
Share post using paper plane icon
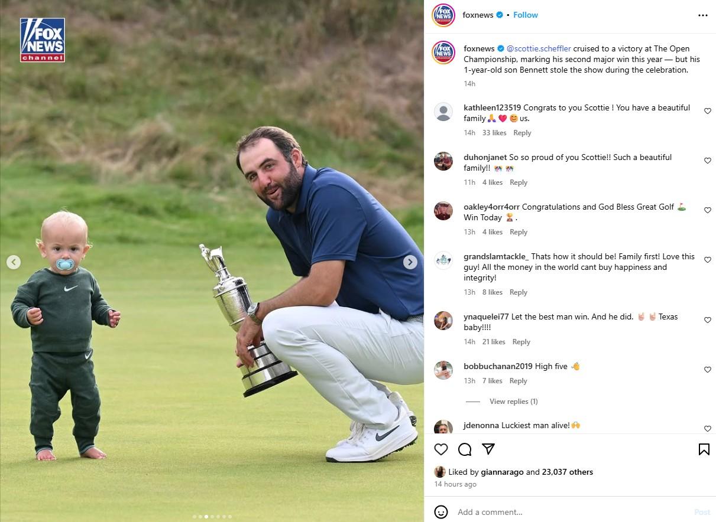(x=488, y=449)
